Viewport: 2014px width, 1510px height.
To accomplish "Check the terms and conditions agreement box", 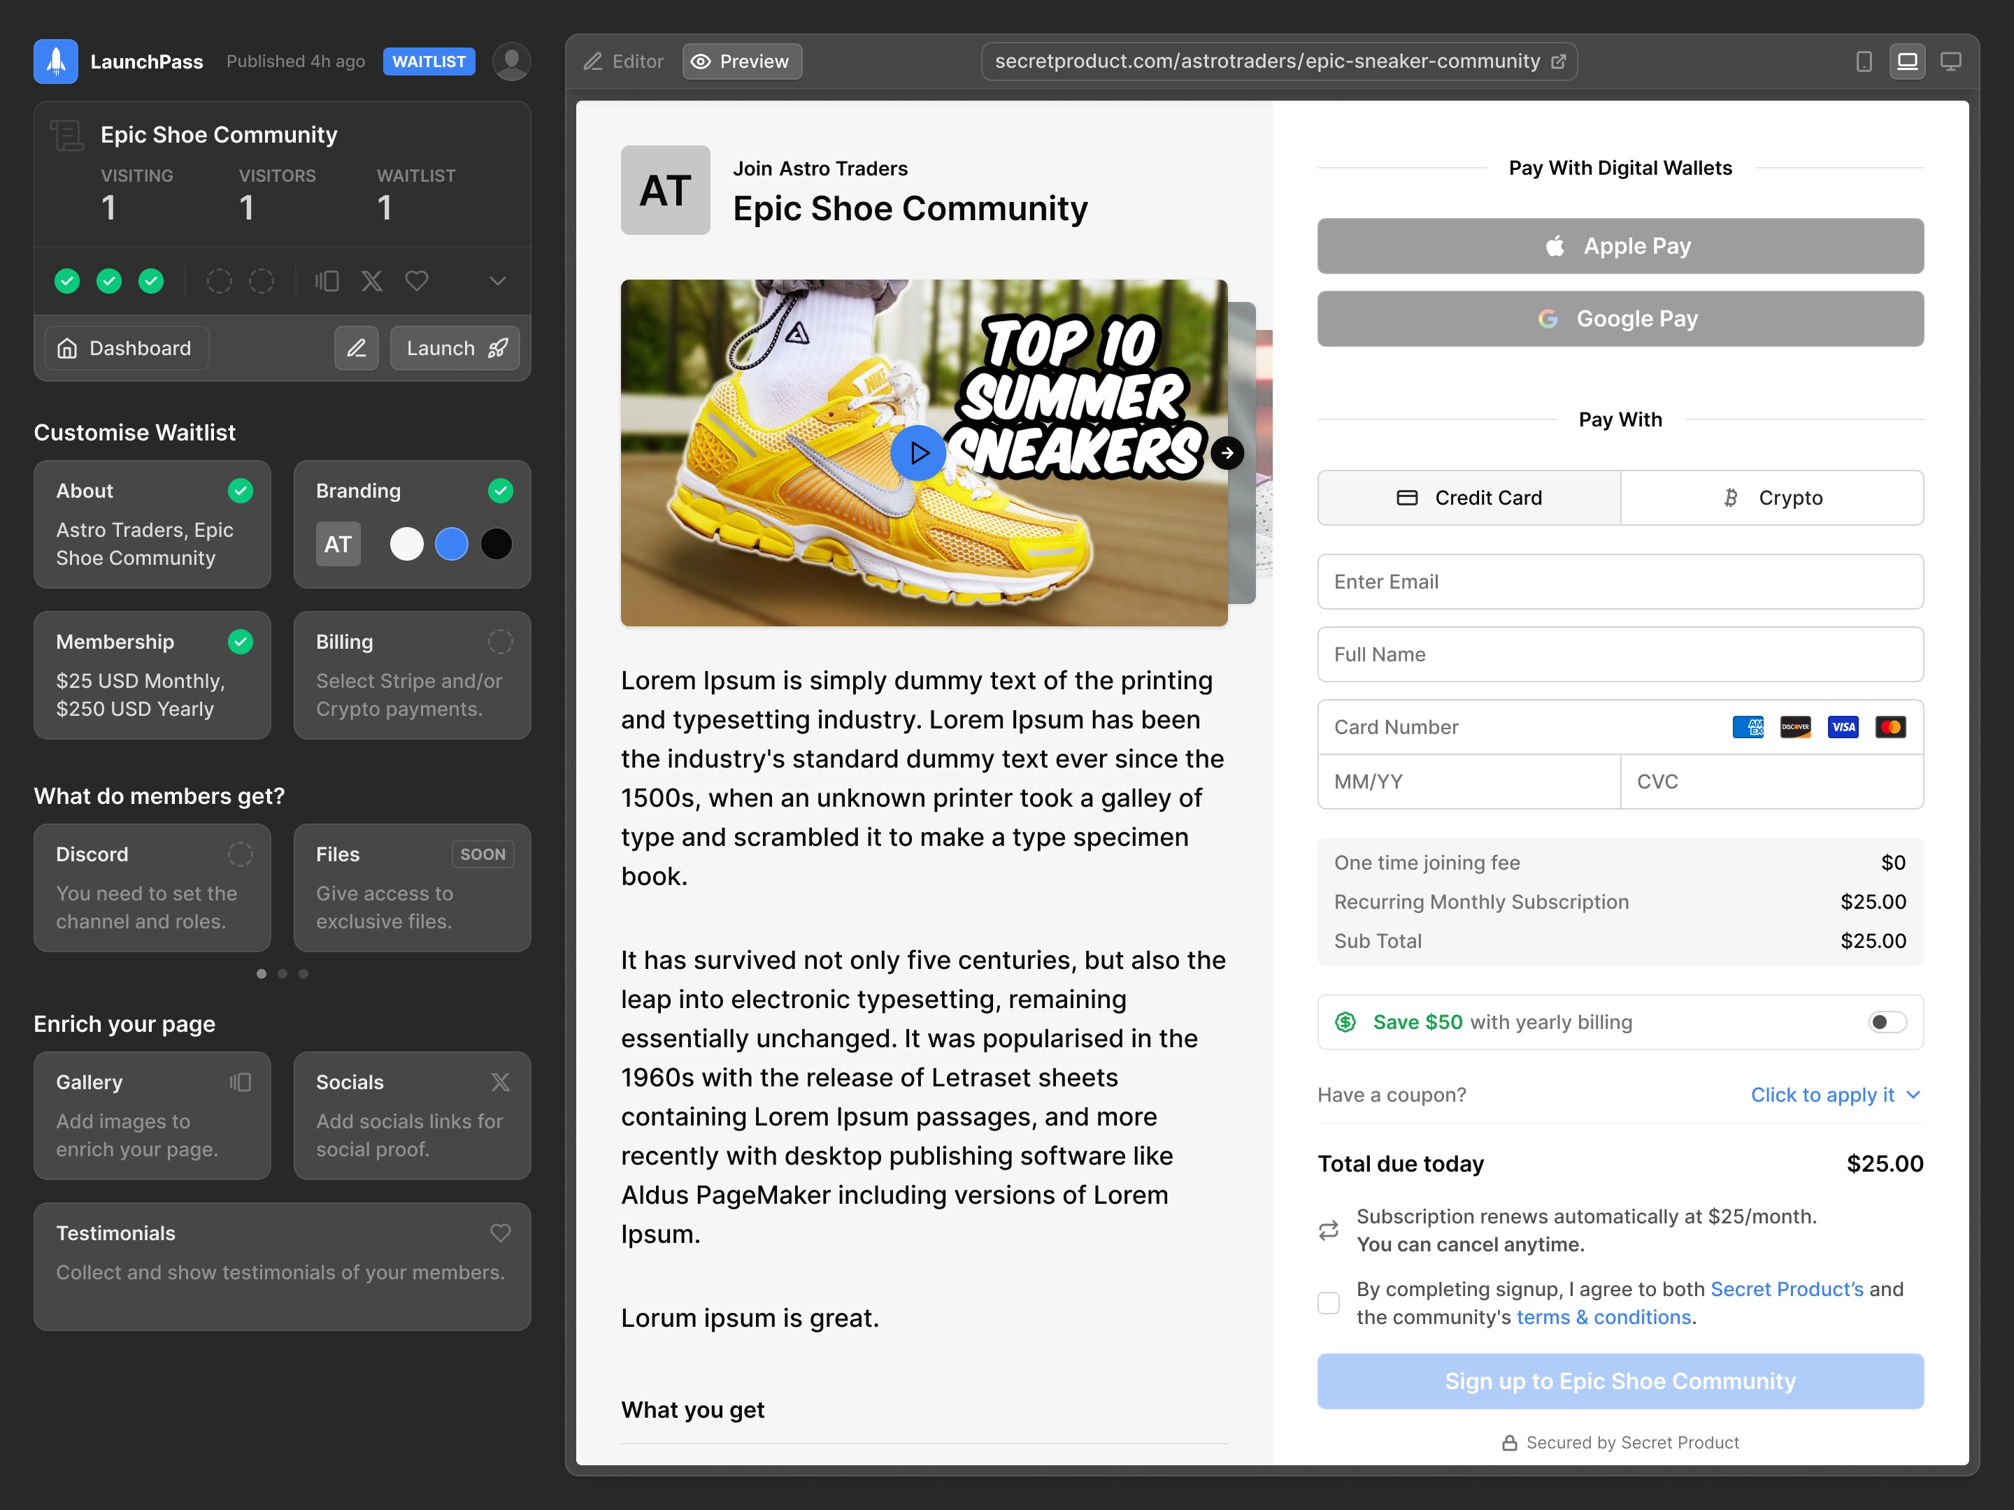I will [x=1329, y=1302].
